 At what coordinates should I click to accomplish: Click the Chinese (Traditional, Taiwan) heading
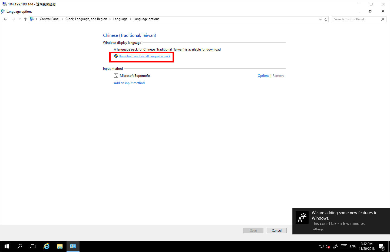pos(129,35)
